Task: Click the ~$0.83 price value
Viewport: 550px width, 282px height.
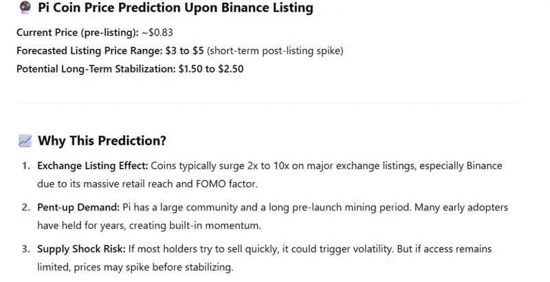Action: [157, 32]
